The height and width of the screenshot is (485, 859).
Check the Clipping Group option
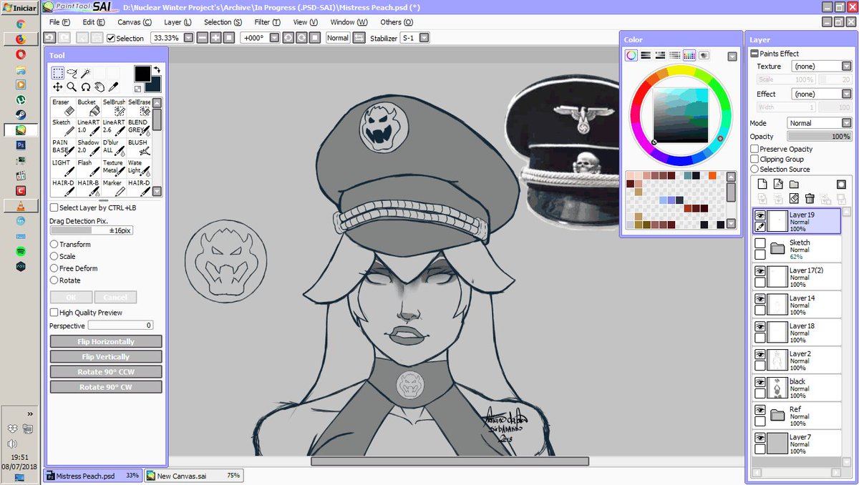coord(754,158)
